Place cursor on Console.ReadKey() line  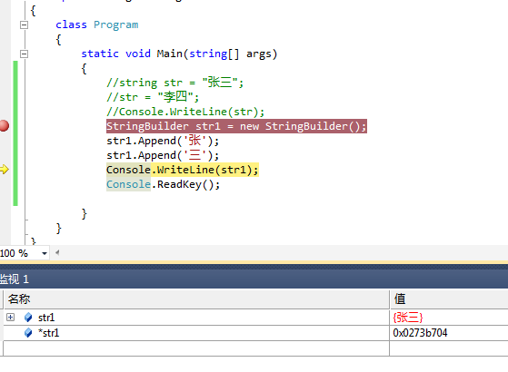click(163, 184)
